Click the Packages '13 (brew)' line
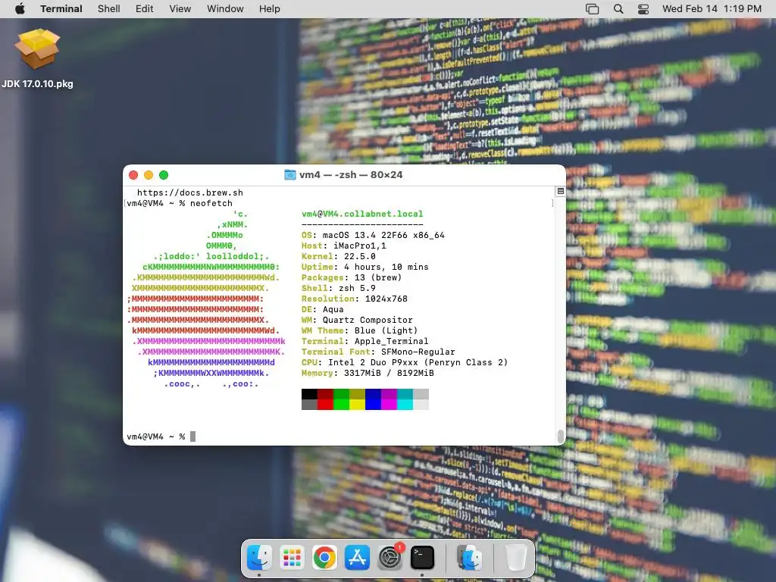Screen dimensions: 776x582 (x=352, y=277)
